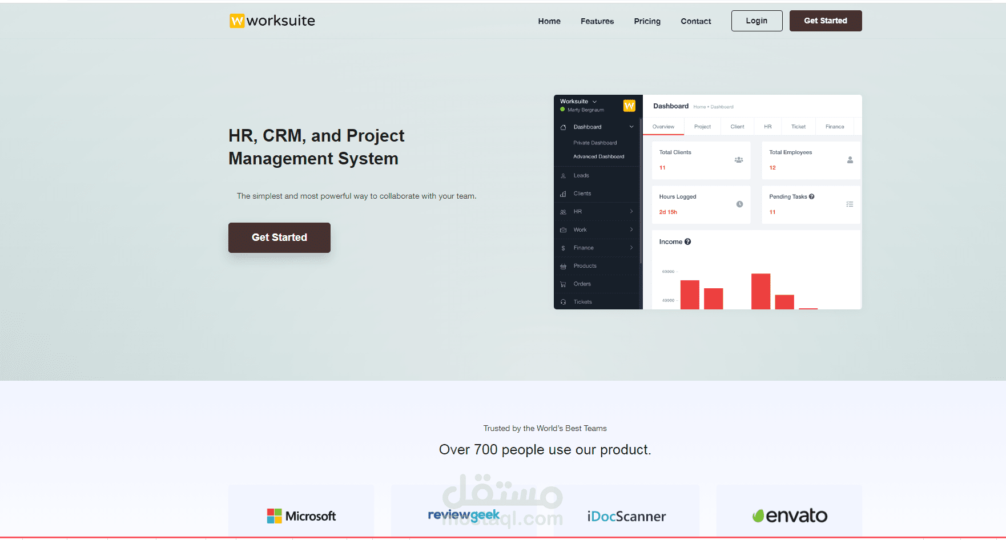
Task: Click the Income help question icon
Action: point(687,241)
